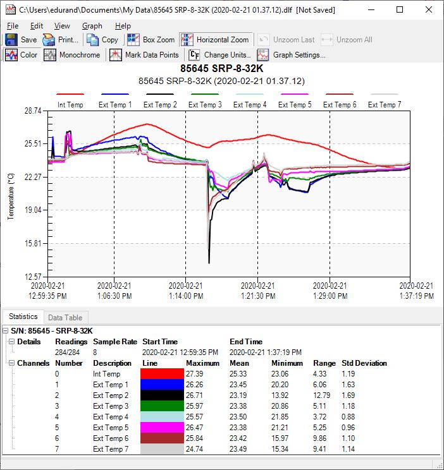Collapse the S/N: 85645 - SRP-8-32K node
This screenshot has height=470, width=444.
pos(6,330)
